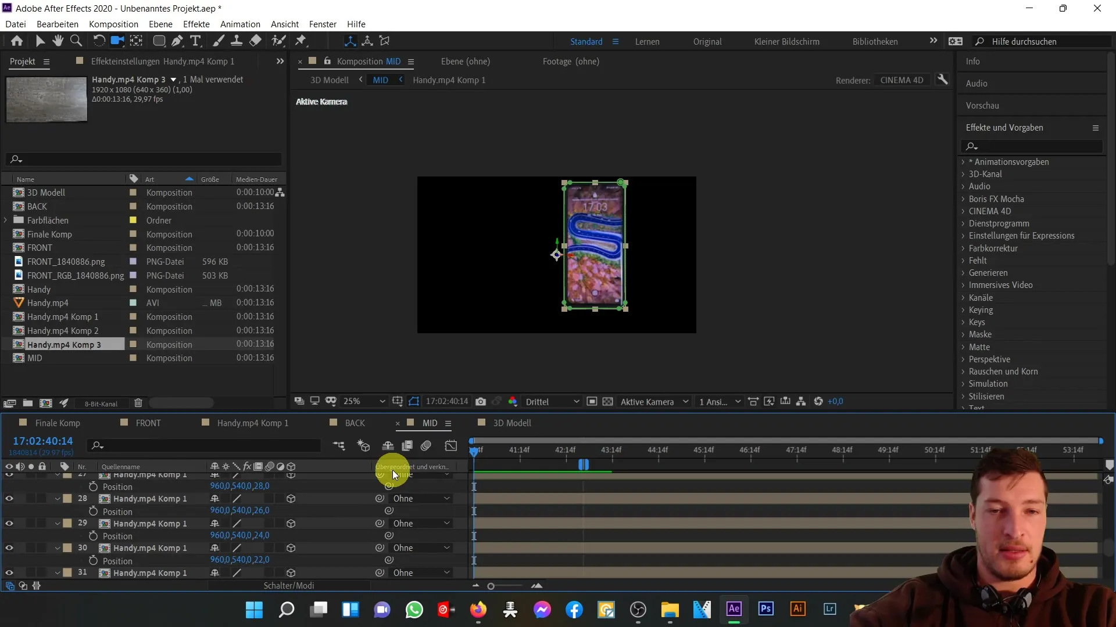Screen dimensions: 1116x627
Task: Hide layer 31 with eye icon
Action: coord(9,573)
